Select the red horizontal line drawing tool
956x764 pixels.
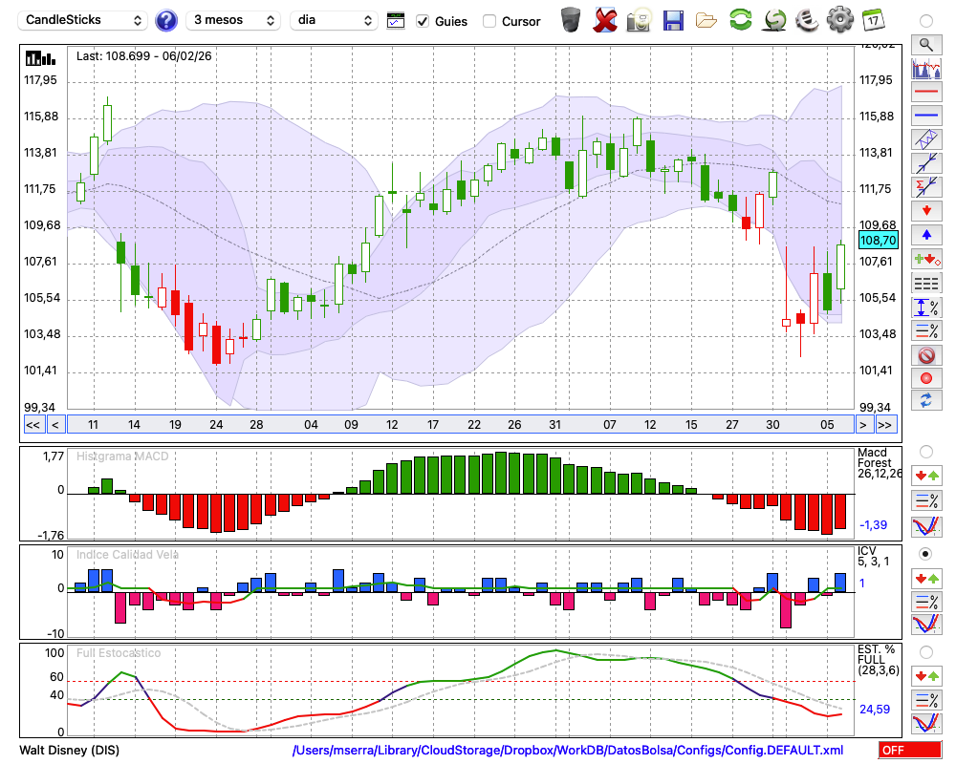click(x=925, y=93)
